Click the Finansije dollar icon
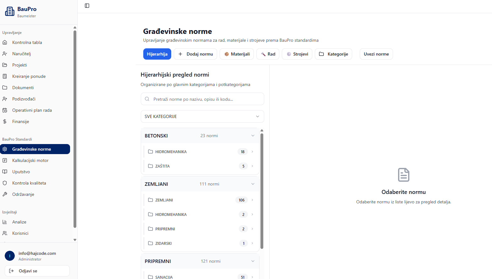The image size is (492, 279). pyautogui.click(x=5, y=121)
